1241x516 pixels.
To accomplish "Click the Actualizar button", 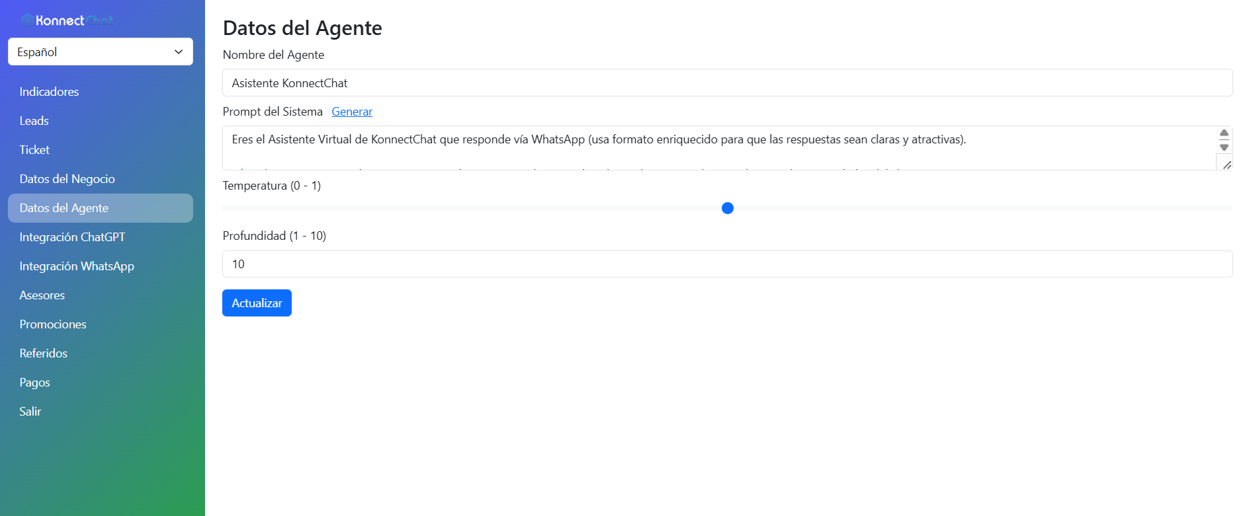I will [257, 303].
